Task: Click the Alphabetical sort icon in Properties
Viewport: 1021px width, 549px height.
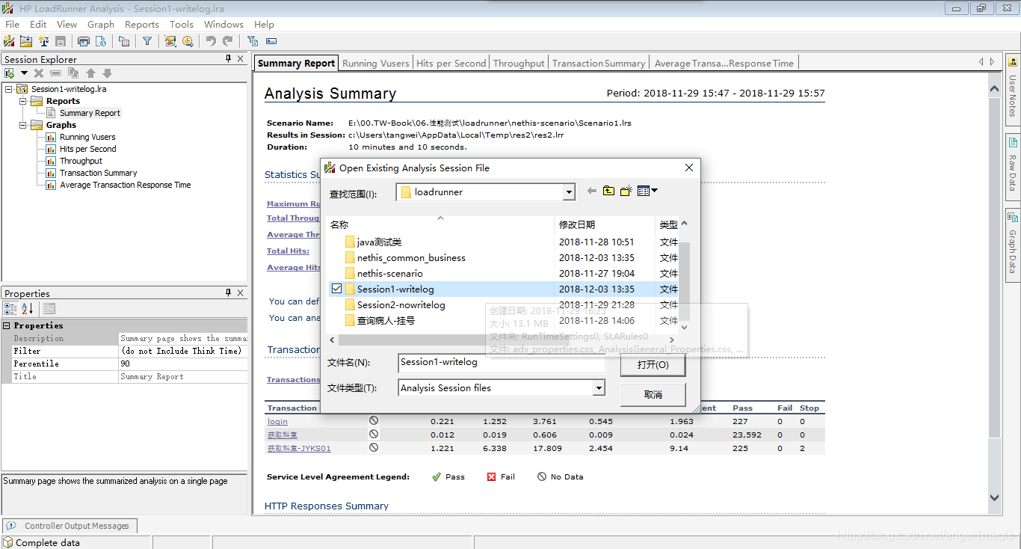Action: (27, 309)
